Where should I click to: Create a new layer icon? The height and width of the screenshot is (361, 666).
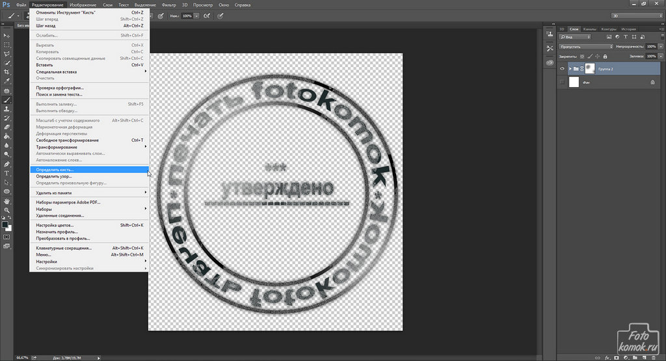pyautogui.click(x=645, y=358)
